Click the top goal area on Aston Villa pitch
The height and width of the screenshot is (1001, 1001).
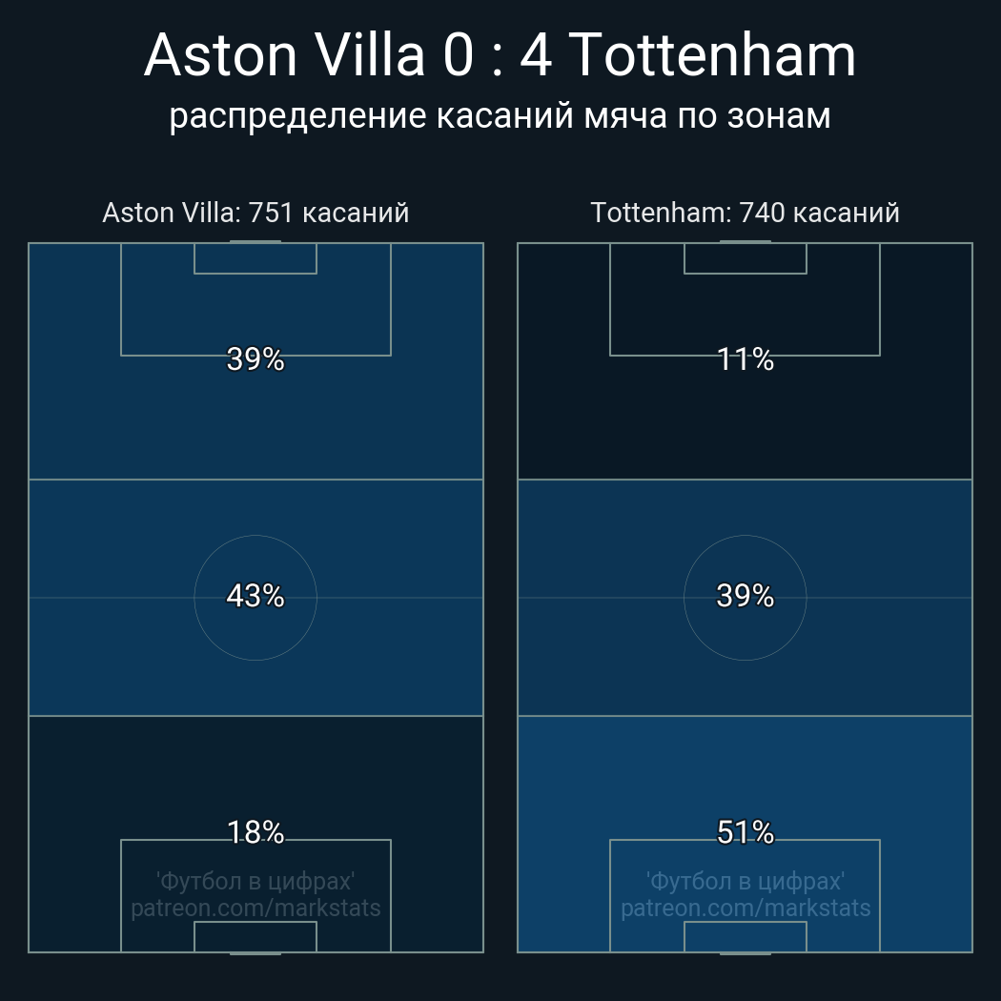coord(255,258)
